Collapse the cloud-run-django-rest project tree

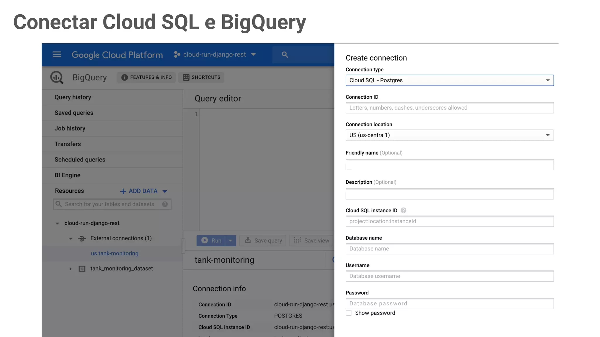(x=57, y=223)
